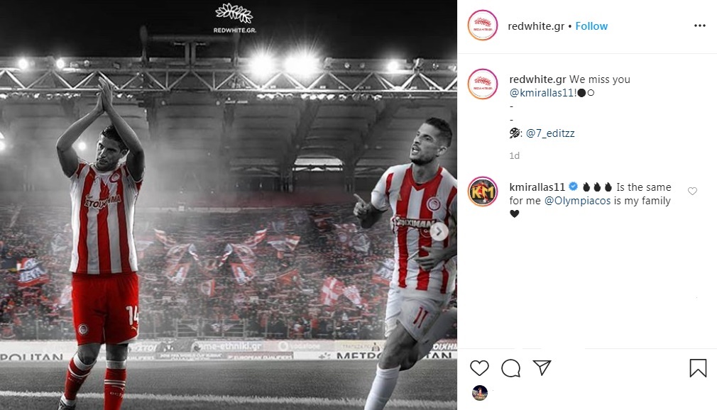The image size is (717, 410).
Task: Open redwhite.gr username in header
Action: pos(536,26)
